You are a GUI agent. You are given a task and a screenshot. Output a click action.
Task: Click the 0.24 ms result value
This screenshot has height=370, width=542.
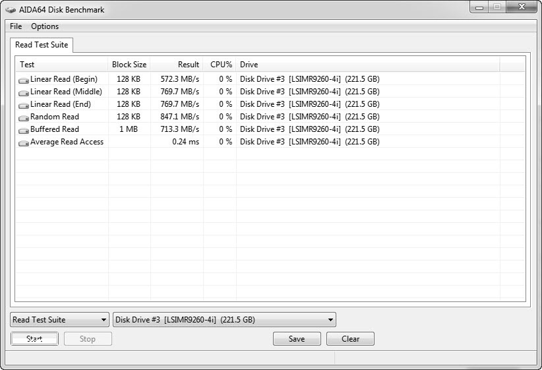tap(186, 142)
